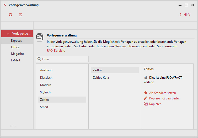
Task: Open the FAQ-Bereich link
Action: (55, 51)
